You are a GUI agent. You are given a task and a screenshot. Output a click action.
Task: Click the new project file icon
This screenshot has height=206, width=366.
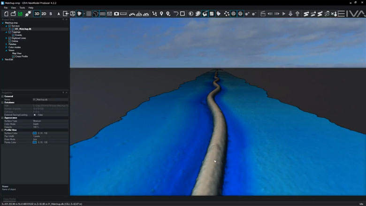(6, 14)
